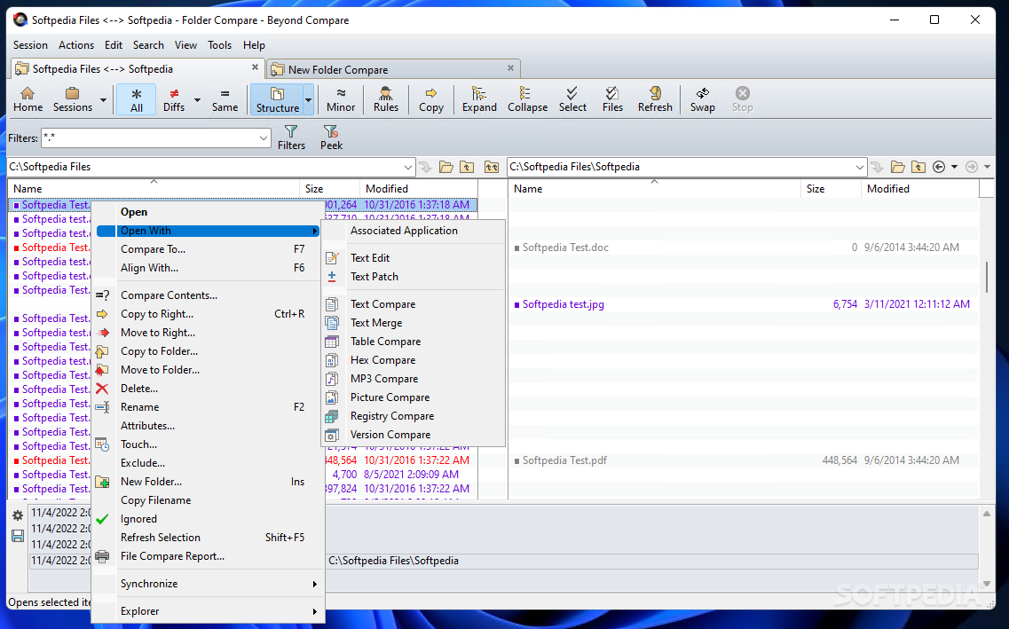
Task: Choose Table Compare from submenu
Action: tap(414, 342)
